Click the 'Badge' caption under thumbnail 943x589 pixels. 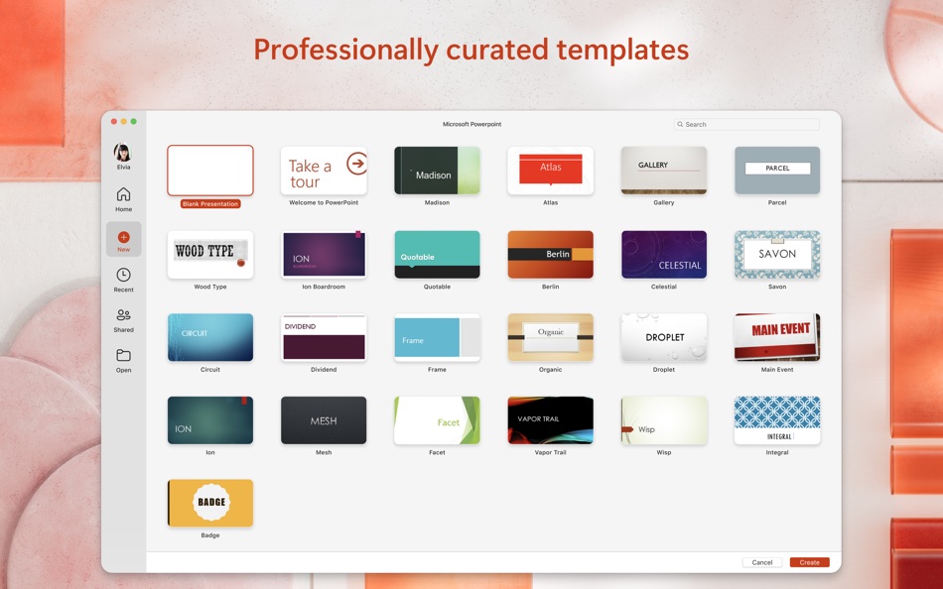point(209,535)
